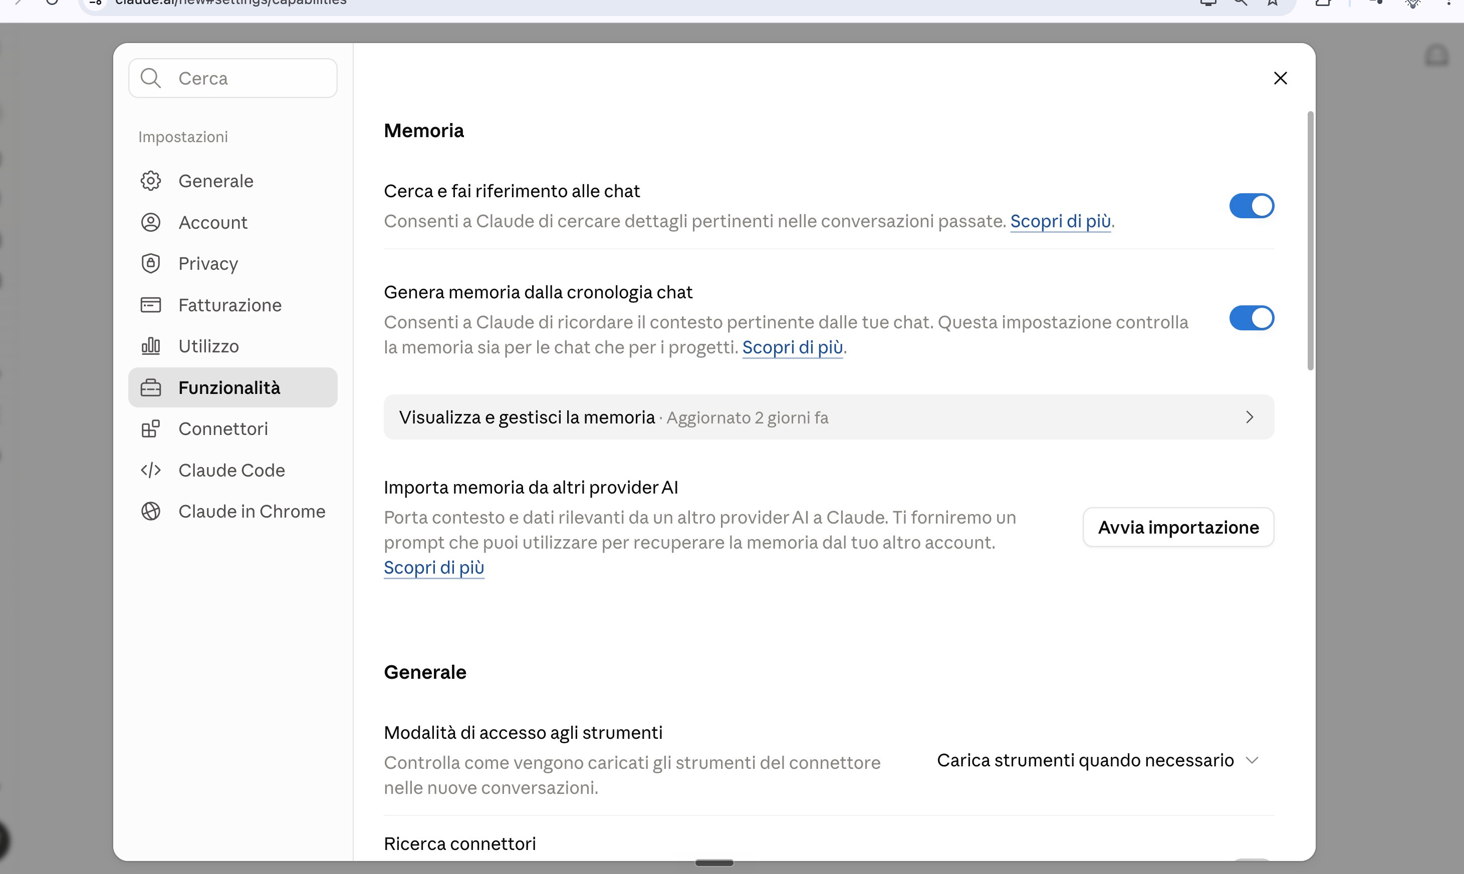Click the Fatturazione card icon
1464x874 pixels.
coord(150,304)
